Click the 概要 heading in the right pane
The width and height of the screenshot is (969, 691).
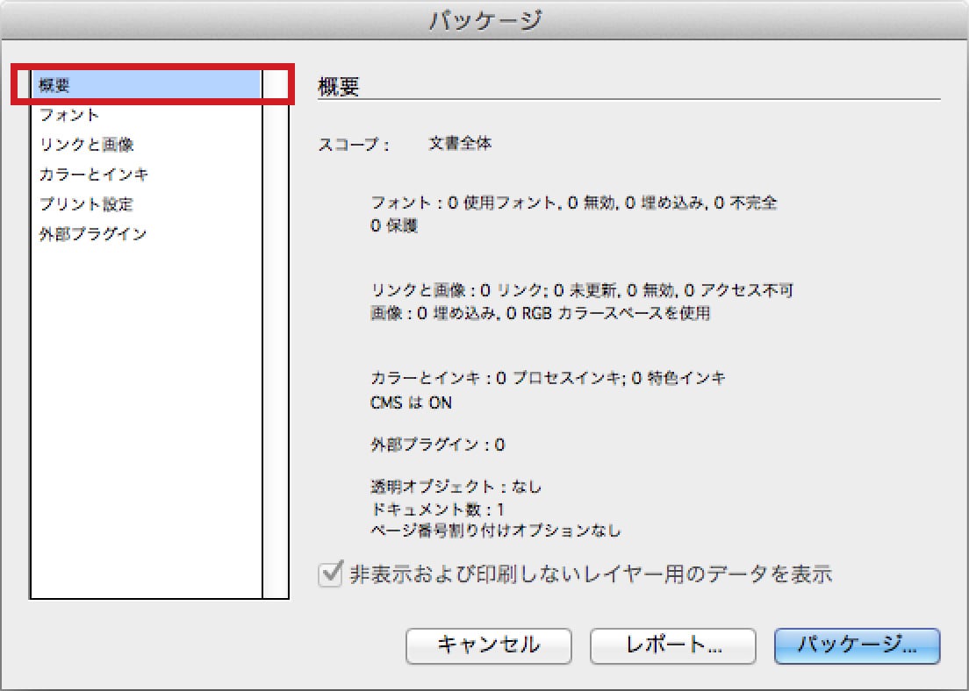pyautogui.click(x=339, y=86)
